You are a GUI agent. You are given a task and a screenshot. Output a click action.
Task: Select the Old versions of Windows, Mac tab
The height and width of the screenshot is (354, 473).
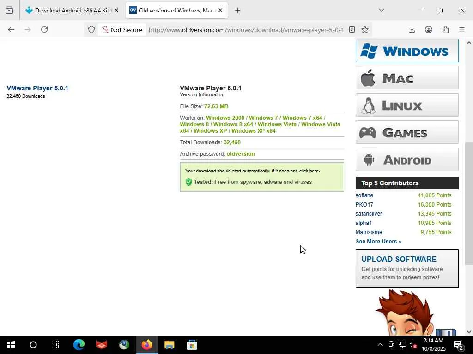(x=176, y=11)
